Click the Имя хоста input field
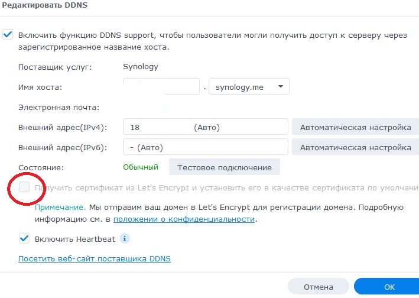 (x=161, y=87)
